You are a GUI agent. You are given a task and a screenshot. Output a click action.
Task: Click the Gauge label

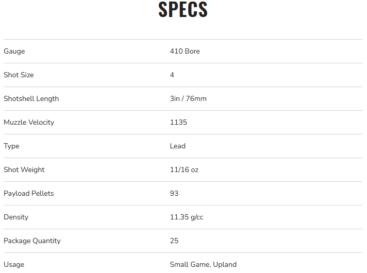14,52
